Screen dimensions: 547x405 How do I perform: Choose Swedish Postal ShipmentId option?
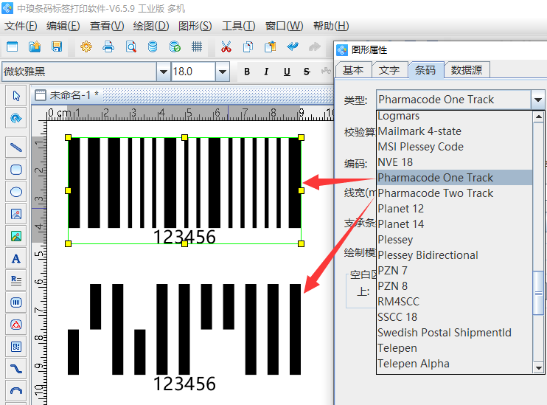pyautogui.click(x=455, y=333)
